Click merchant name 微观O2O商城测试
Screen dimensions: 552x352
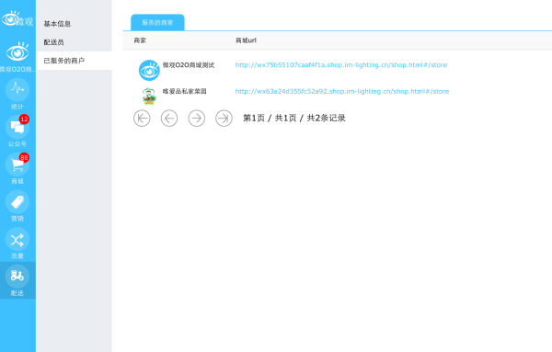point(189,65)
